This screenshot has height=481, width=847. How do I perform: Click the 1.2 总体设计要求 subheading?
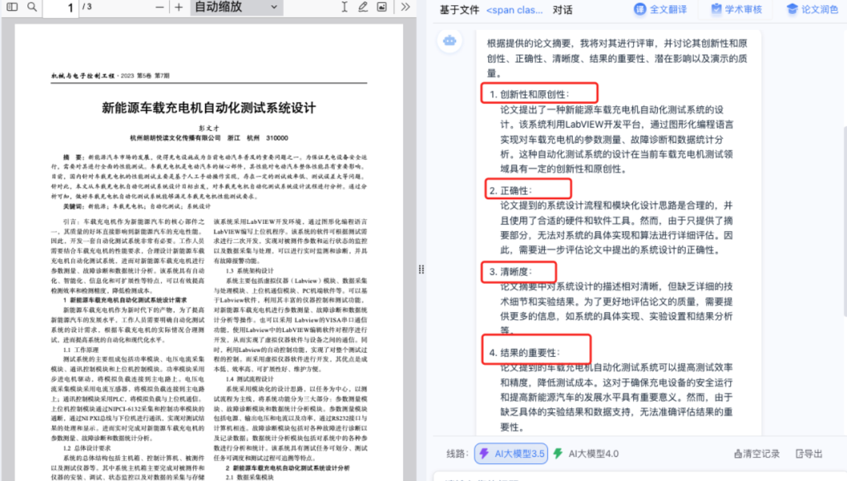(86, 447)
